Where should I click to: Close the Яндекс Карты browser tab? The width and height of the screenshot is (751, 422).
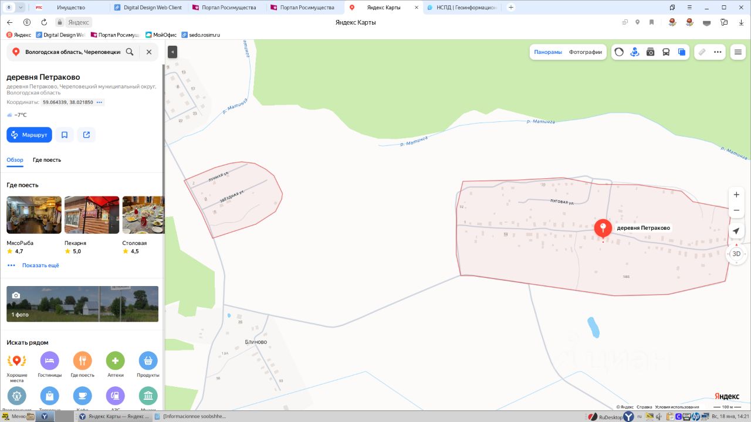pyautogui.click(x=416, y=8)
